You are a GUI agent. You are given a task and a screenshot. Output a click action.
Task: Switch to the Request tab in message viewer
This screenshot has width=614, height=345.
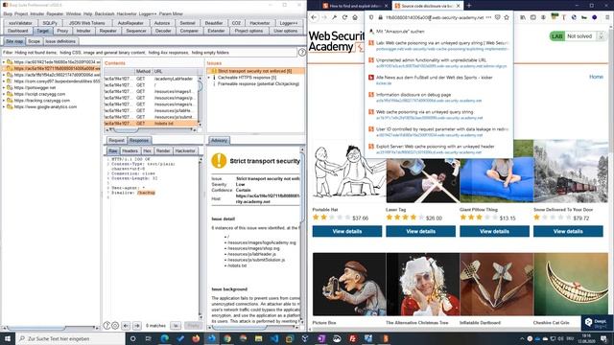116,140
